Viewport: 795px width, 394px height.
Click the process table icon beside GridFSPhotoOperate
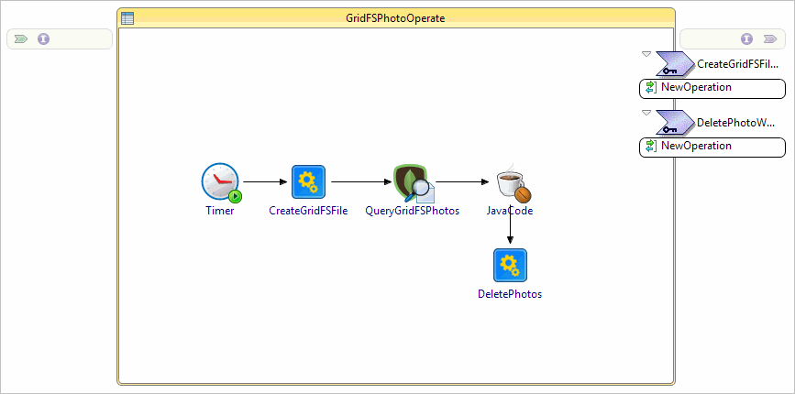point(127,18)
